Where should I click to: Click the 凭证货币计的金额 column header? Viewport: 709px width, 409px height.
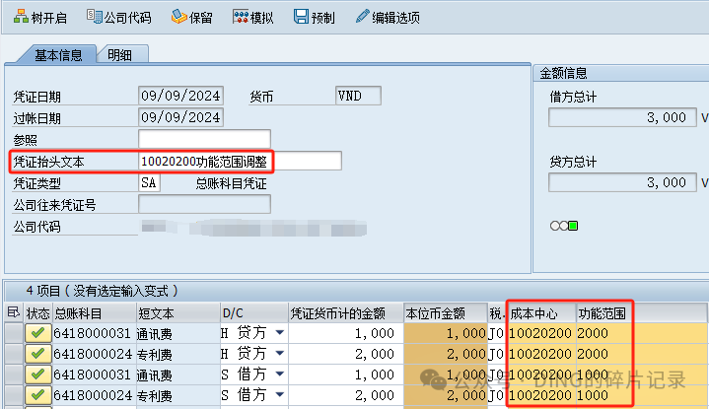346,312
